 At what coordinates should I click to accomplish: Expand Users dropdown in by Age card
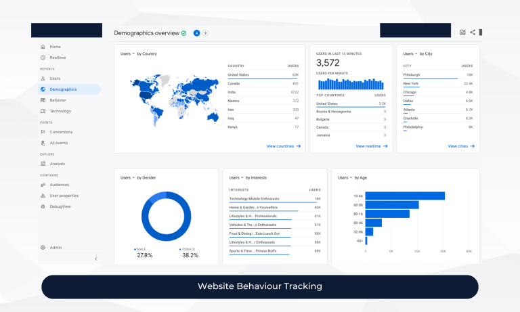tap(346, 177)
